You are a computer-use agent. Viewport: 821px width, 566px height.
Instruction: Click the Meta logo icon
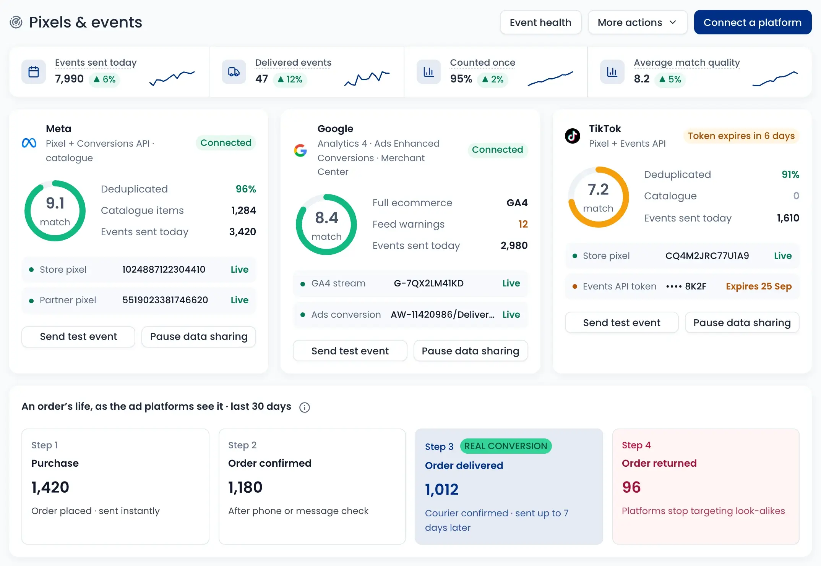click(x=29, y=143)
